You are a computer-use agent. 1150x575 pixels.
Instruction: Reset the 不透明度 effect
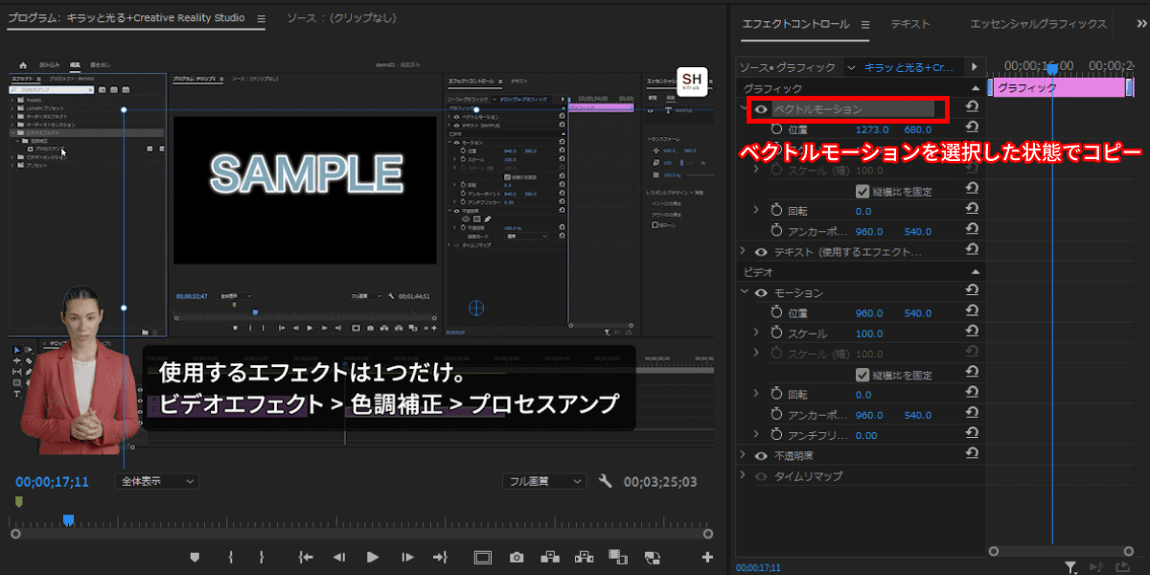pos(972,455)
